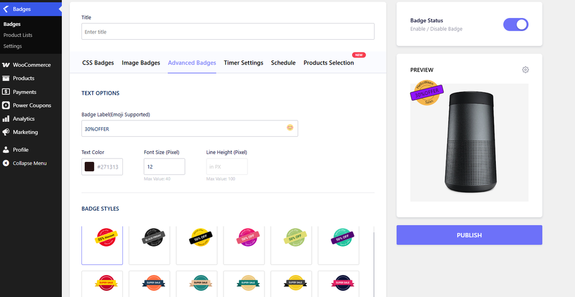The height and width of the screenshot is (297, 575).
Task: Select the red Super Sale badge style
Action: coord(102,284)
